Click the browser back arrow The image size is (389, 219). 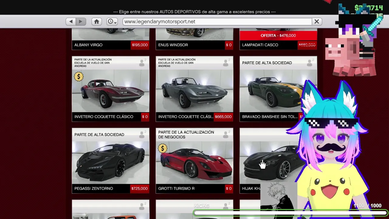pyautogui.click(x=71, y=22)
